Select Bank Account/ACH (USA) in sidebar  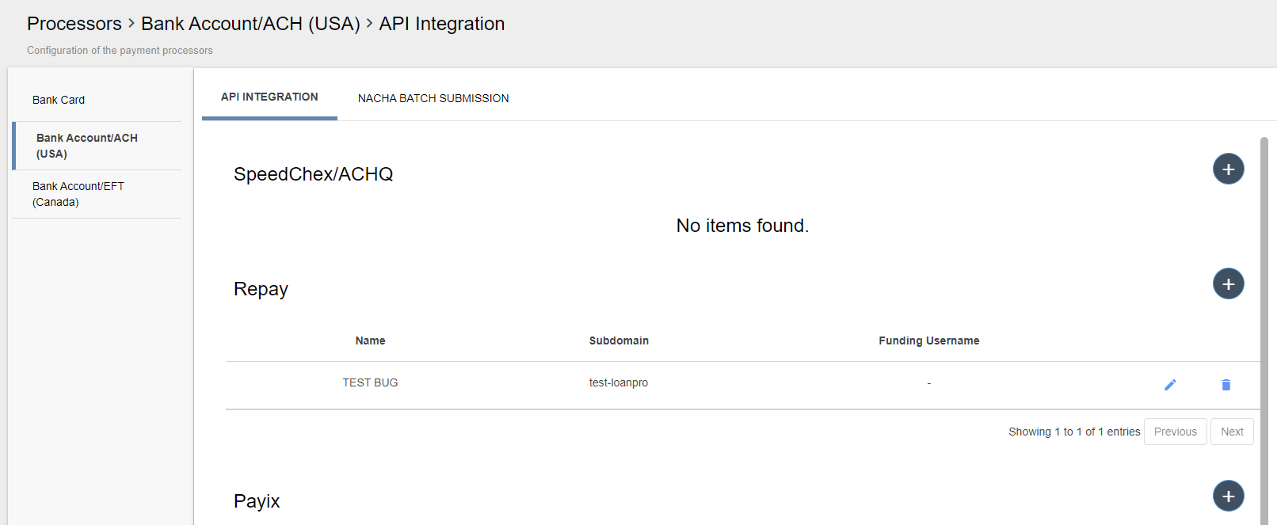tap(97, 146)
